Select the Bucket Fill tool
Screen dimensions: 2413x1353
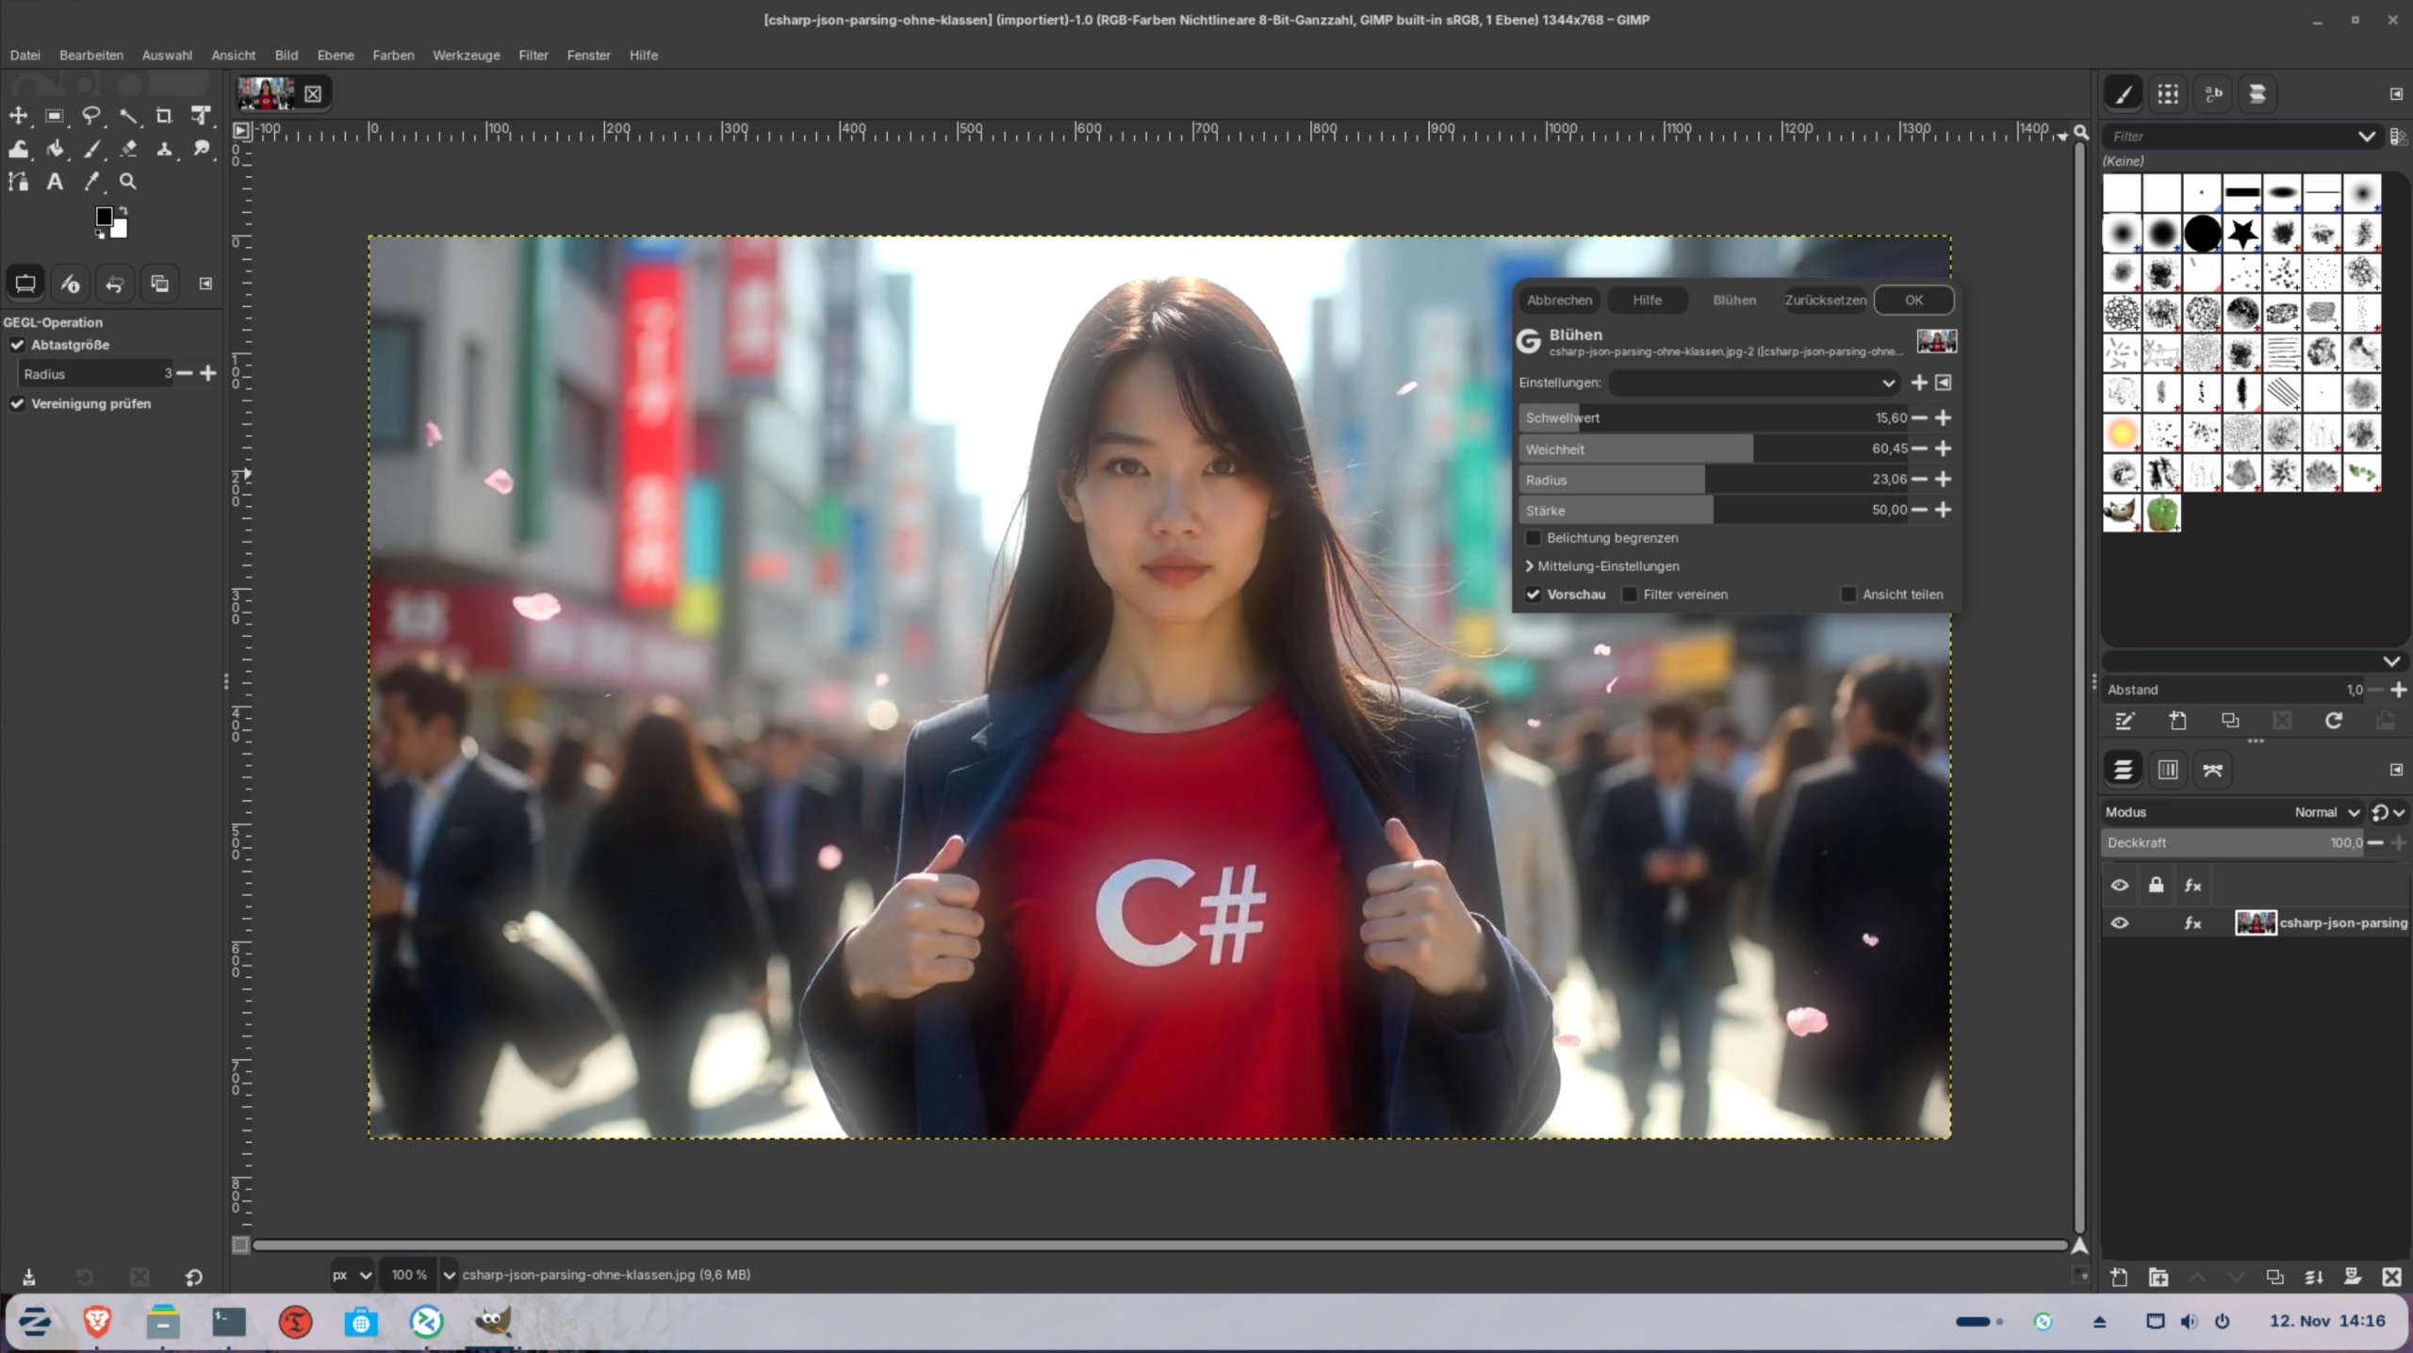point(56,149)
